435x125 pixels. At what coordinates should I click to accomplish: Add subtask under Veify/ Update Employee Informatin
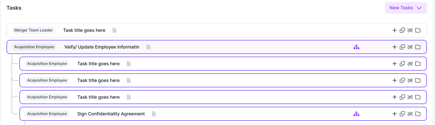(x=394, y=47)
